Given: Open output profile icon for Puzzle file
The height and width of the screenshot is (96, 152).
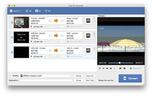Looking at the screenshot, I should pyautogui.click(x=88, y=21).
